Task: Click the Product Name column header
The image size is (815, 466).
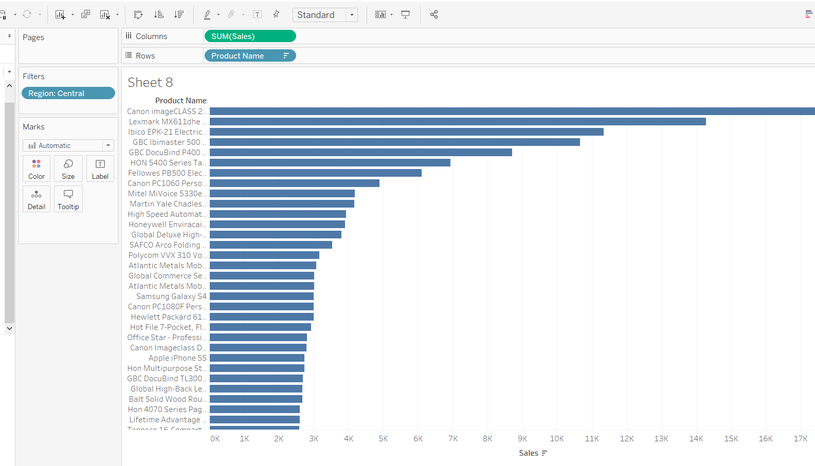Action: click(x=181, y=101)
